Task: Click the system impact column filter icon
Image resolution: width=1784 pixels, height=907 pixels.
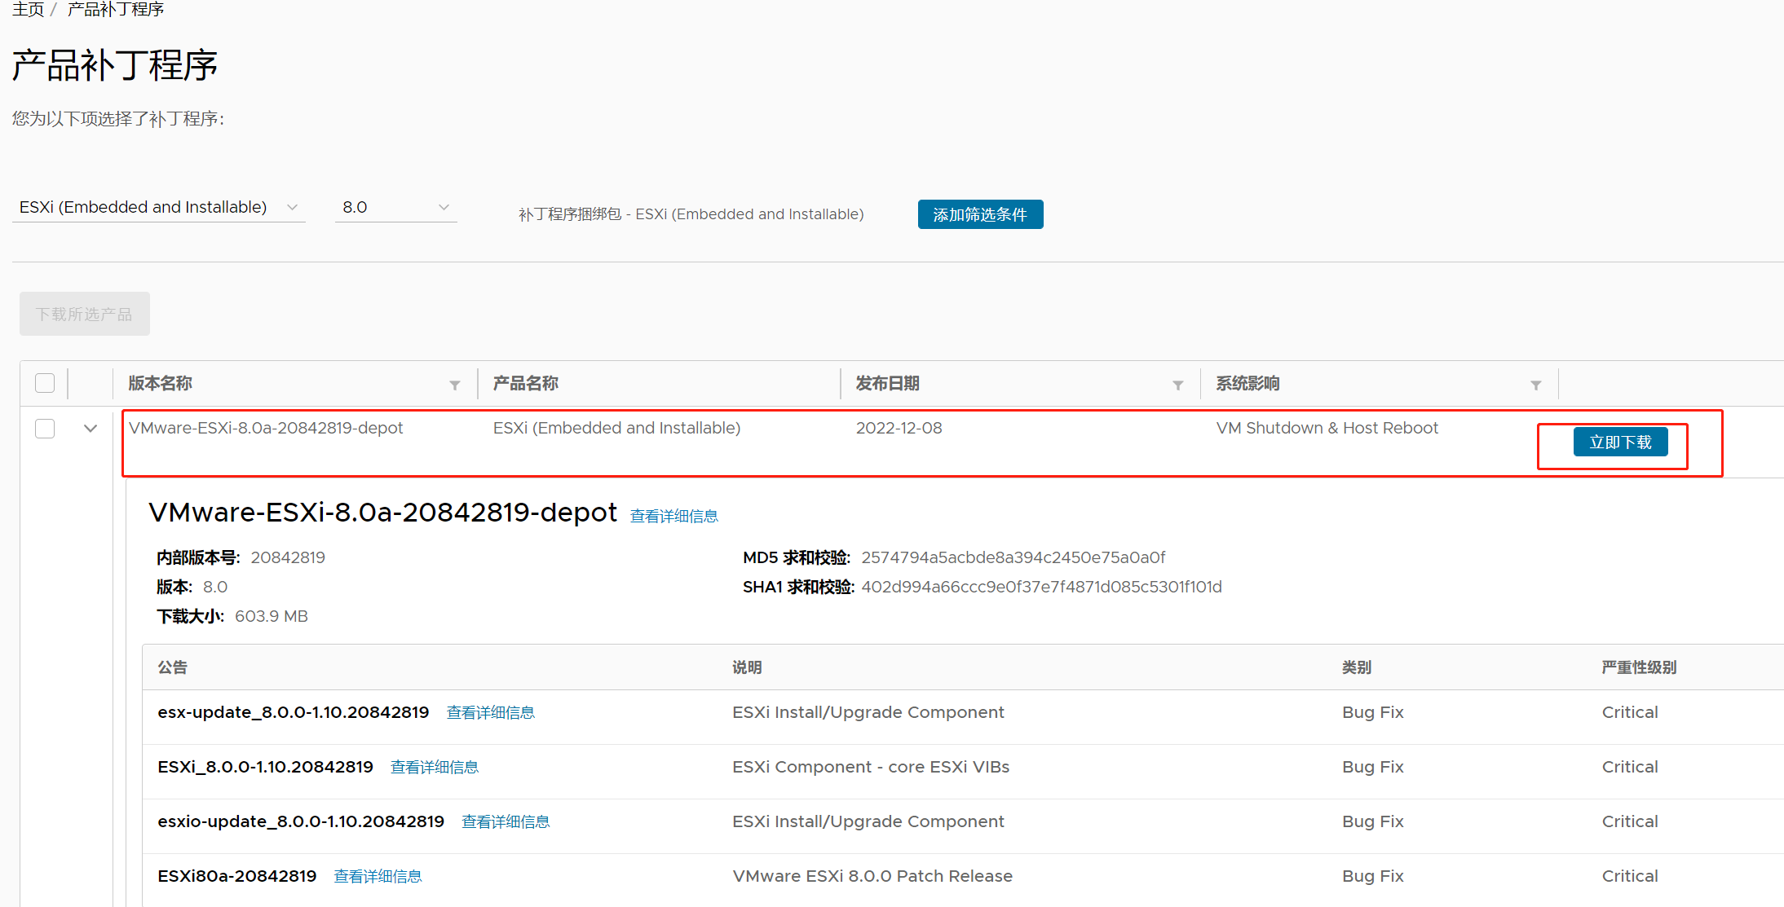Action: (1536, 385)
